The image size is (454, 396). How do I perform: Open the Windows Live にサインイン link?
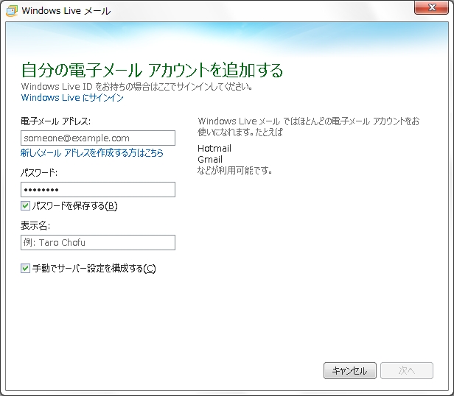72,98
